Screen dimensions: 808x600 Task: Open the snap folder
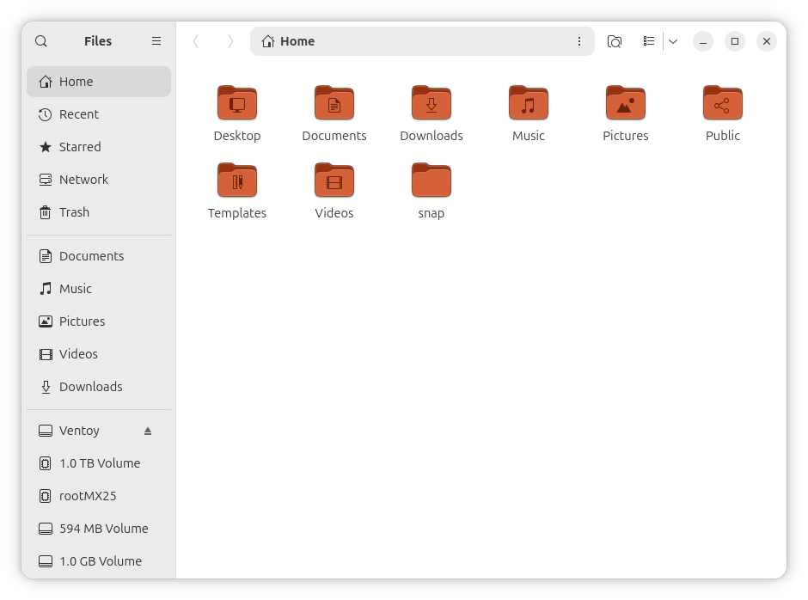pos(432,182)
